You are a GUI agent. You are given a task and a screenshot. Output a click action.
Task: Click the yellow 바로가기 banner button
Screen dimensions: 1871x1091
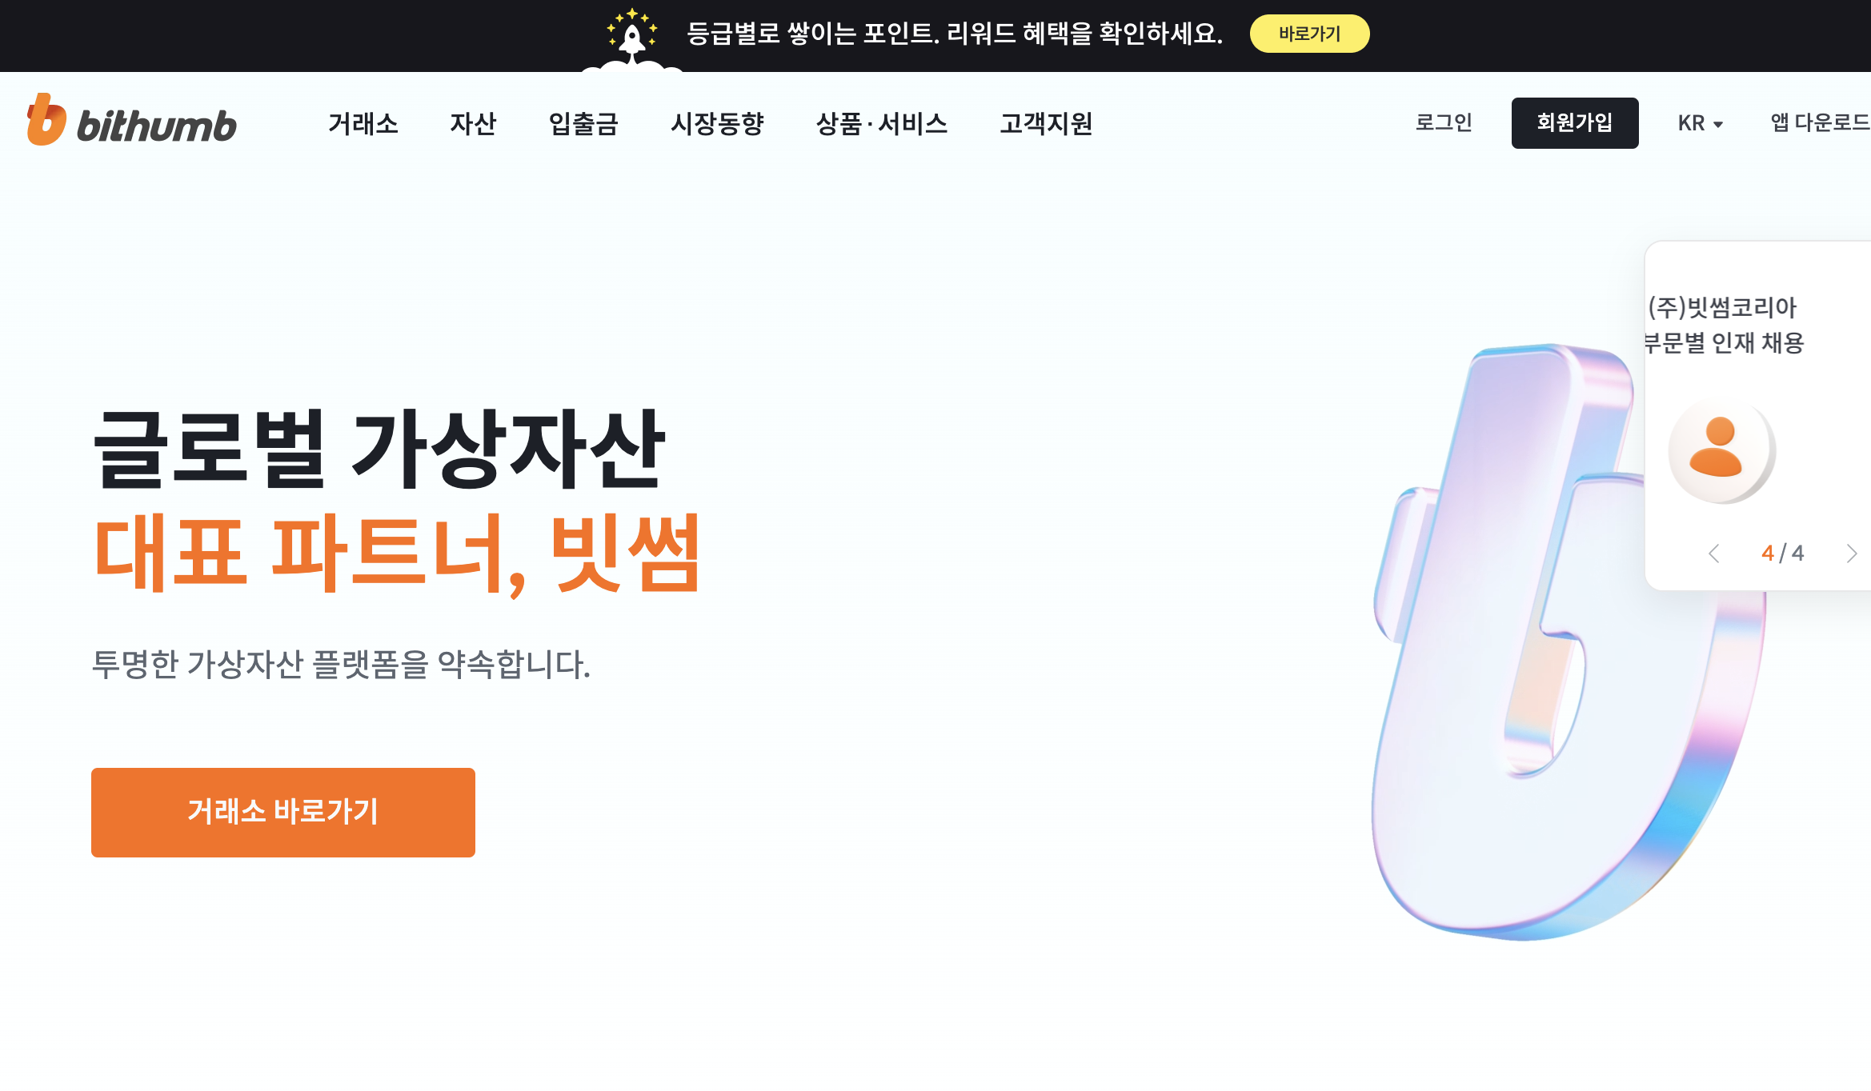click(1309, 34)
